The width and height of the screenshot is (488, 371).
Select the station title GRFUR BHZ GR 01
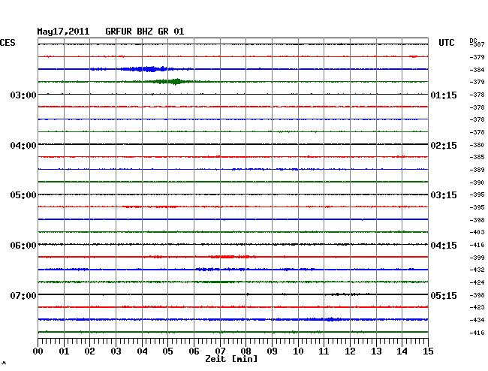coord(145,32)
